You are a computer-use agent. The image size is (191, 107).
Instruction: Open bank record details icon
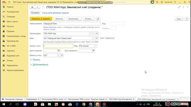(x=97, y=38)
